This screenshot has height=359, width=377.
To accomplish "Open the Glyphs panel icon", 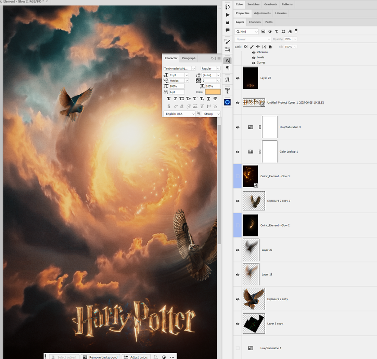I will pyautogui.click(x=227, y=91).
